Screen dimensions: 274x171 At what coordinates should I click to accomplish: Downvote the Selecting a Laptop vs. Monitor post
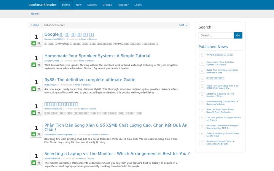pyautogui.click(x=39, y=163)
